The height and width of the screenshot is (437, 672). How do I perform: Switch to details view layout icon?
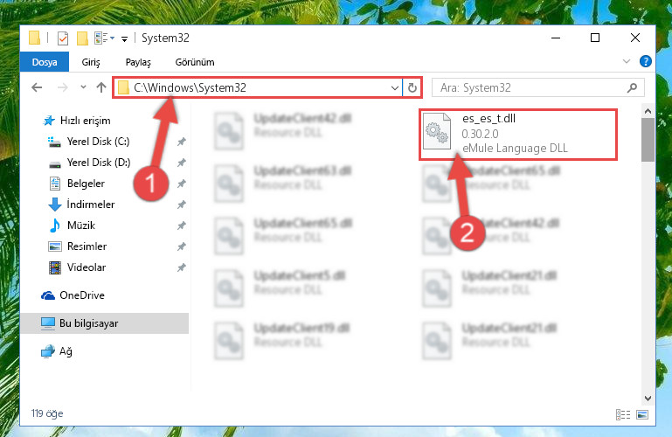623,414
